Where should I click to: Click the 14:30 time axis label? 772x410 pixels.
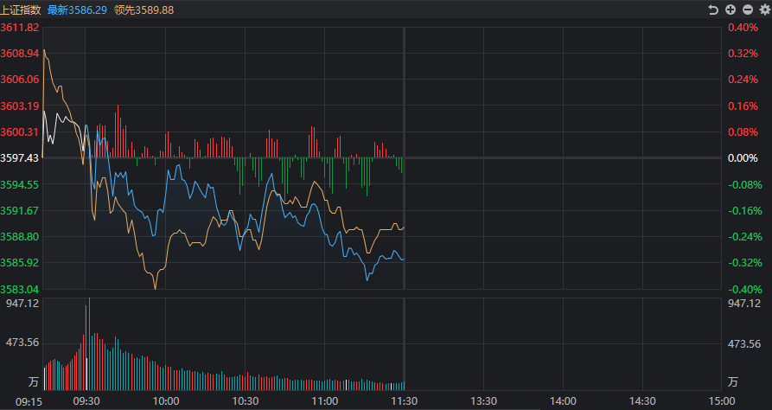(642, 401)
